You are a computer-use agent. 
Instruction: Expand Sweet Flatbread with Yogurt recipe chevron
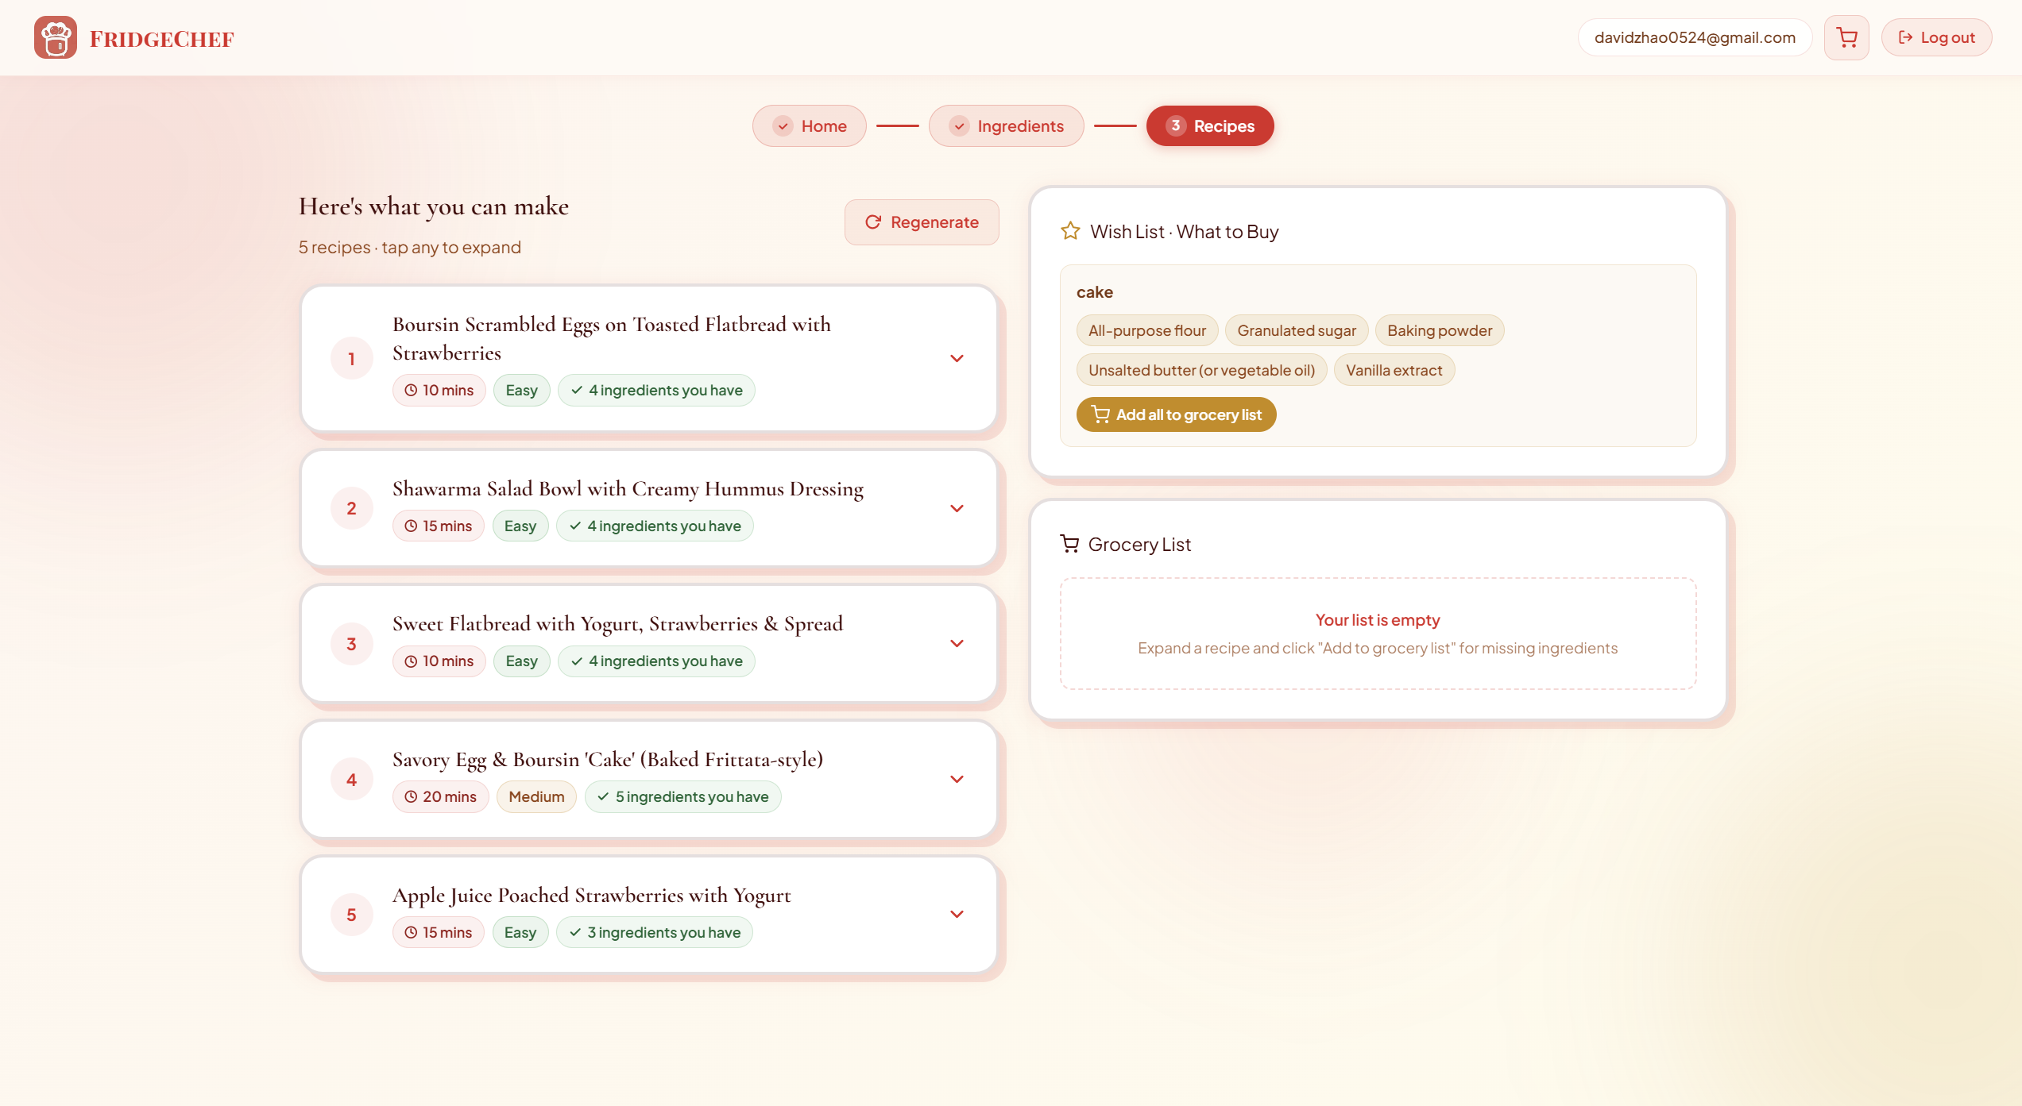(x=957, y=643)
